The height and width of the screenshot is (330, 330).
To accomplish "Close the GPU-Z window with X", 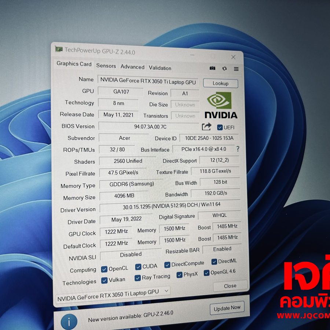I will pyautogui.click(x=233, y=57).
